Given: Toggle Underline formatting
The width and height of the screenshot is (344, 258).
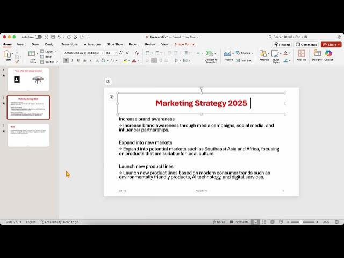Looking at the screenshot, I should 78,60.
